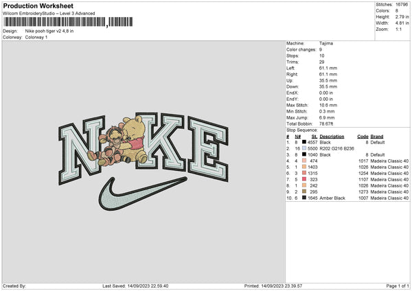Click the Min Stitch value 0.3 mm
The height and width of the screenshot is (291, 412).
327,111
